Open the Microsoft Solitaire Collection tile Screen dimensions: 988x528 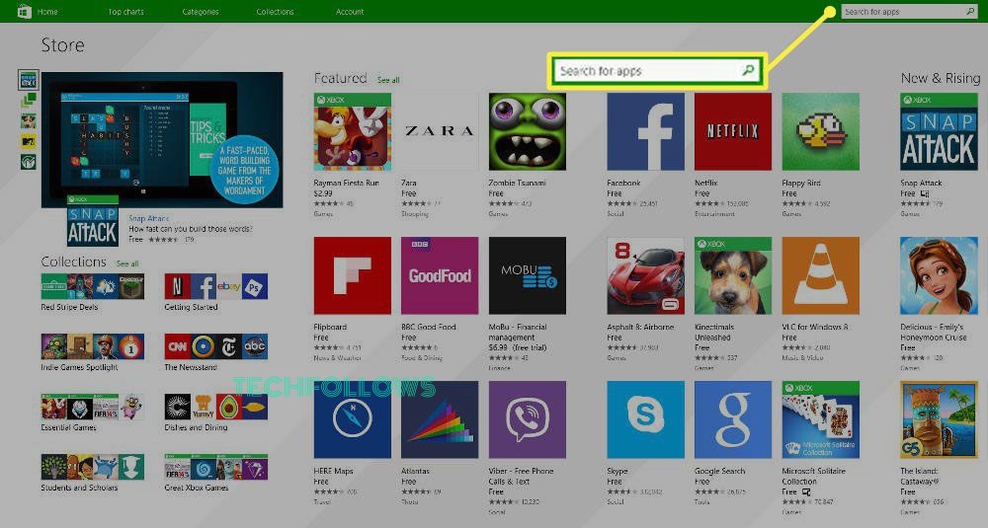click(820, 419)
